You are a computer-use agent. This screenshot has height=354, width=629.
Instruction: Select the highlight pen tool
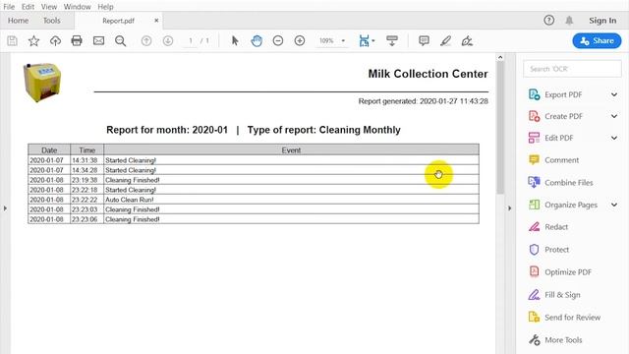pyautogui.click(x=445, y=40)
